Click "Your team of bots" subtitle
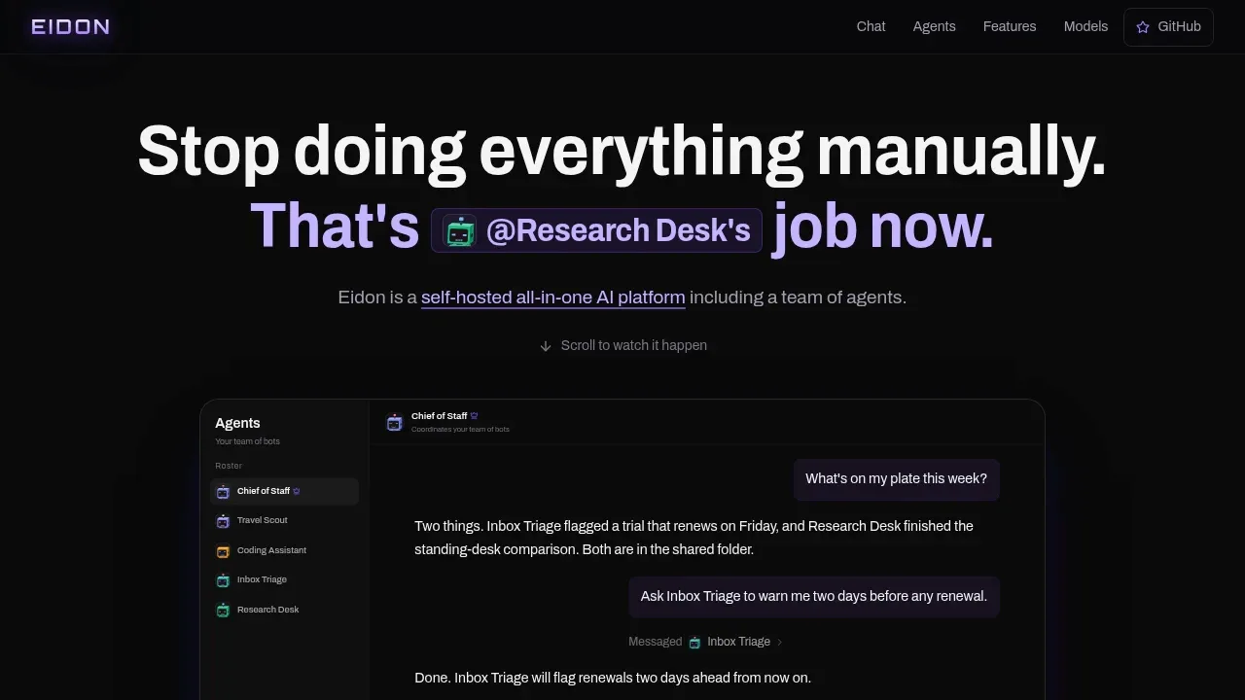The image size is (1245, 700). coord(247,441)
